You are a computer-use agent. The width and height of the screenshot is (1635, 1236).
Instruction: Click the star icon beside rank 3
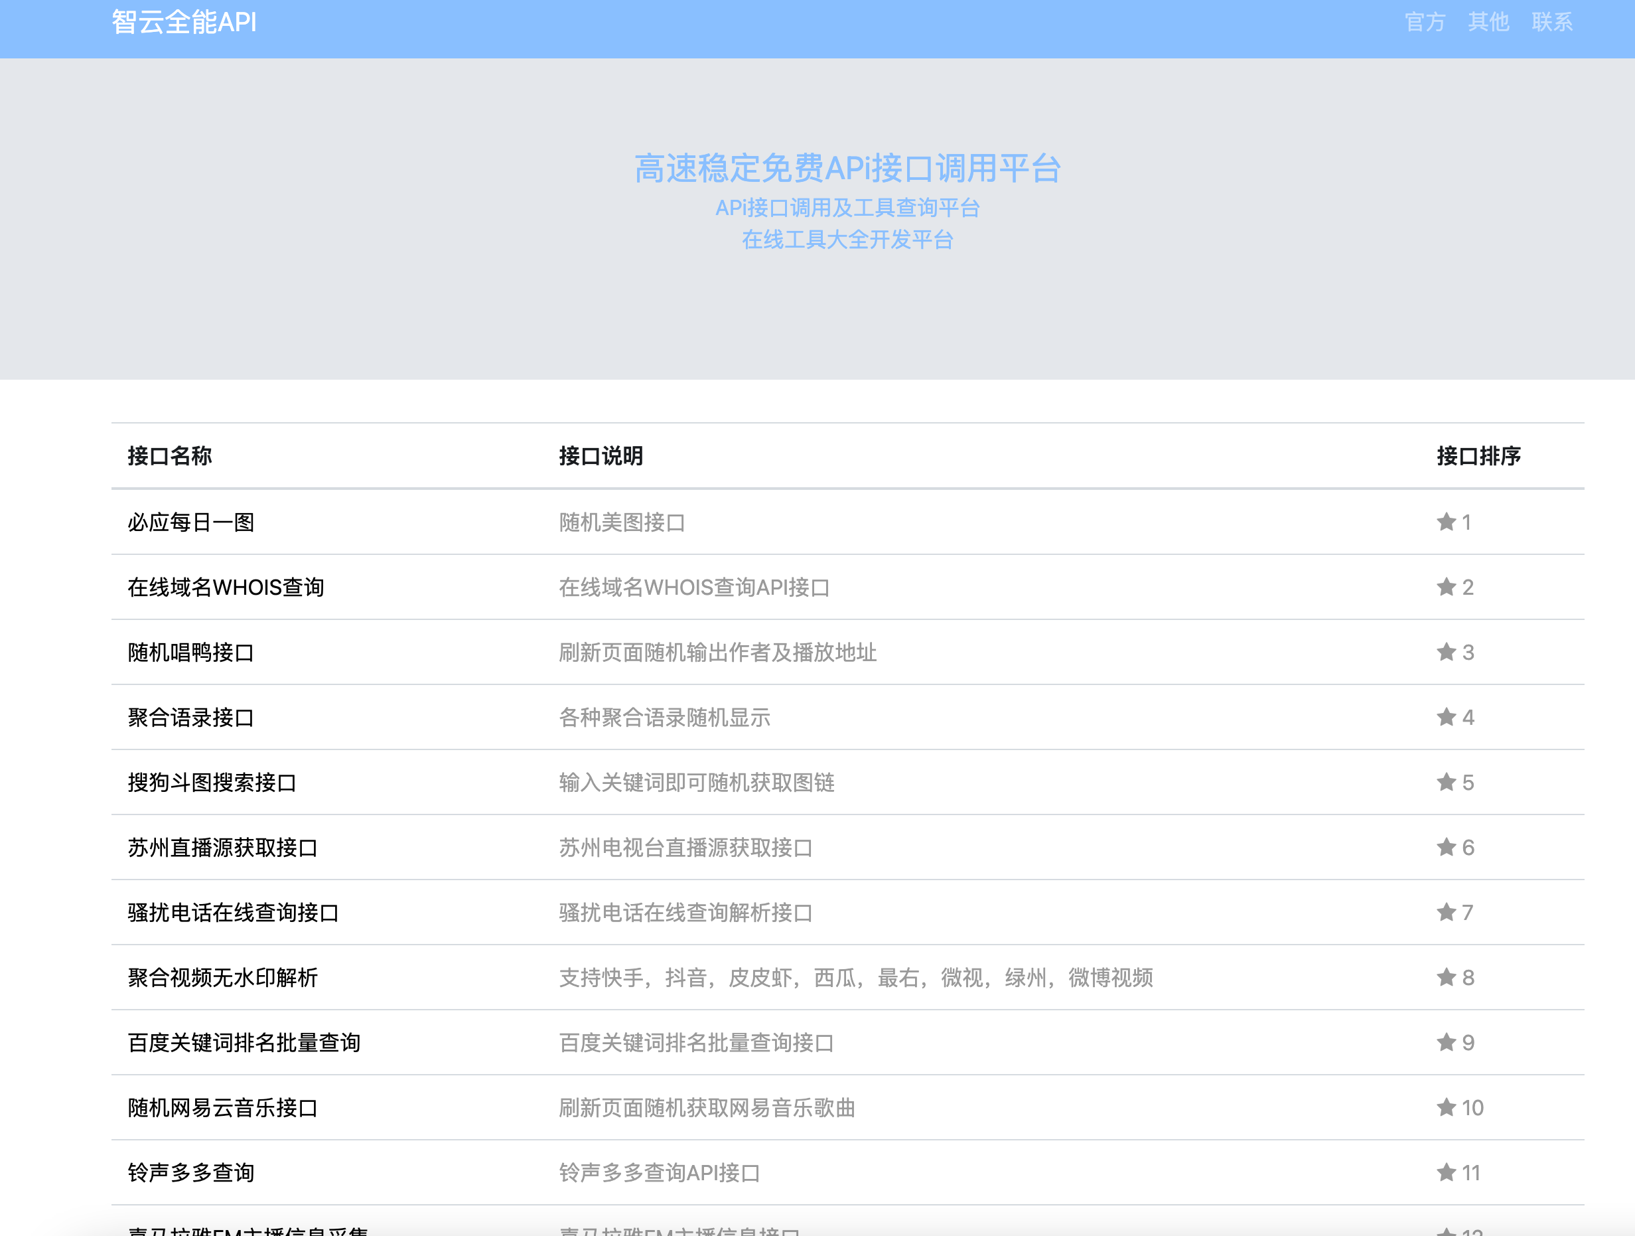click(x=1446, y=652)
